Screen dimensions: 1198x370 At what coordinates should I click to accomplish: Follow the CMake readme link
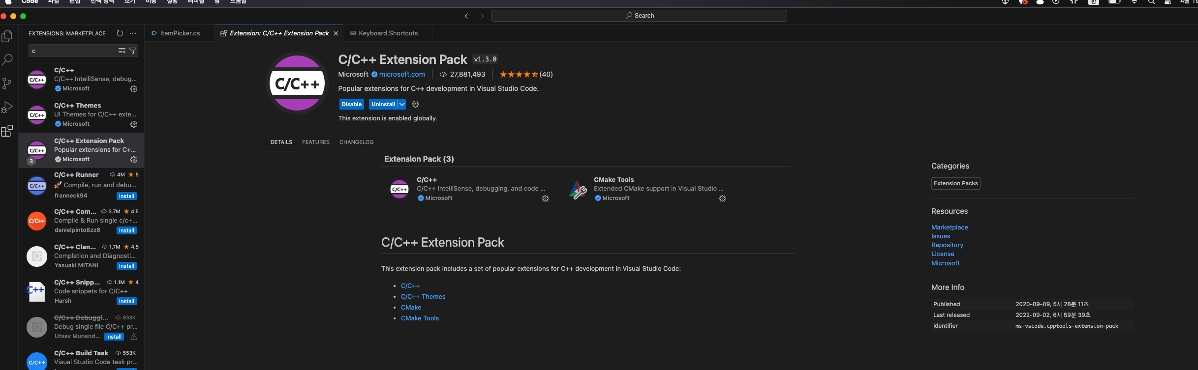(411, 308)
